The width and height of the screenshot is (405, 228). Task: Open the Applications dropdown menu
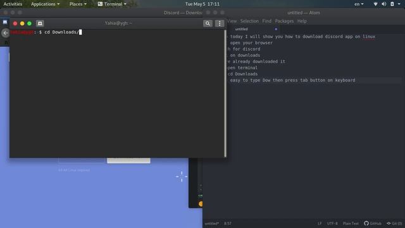point(45,4)
